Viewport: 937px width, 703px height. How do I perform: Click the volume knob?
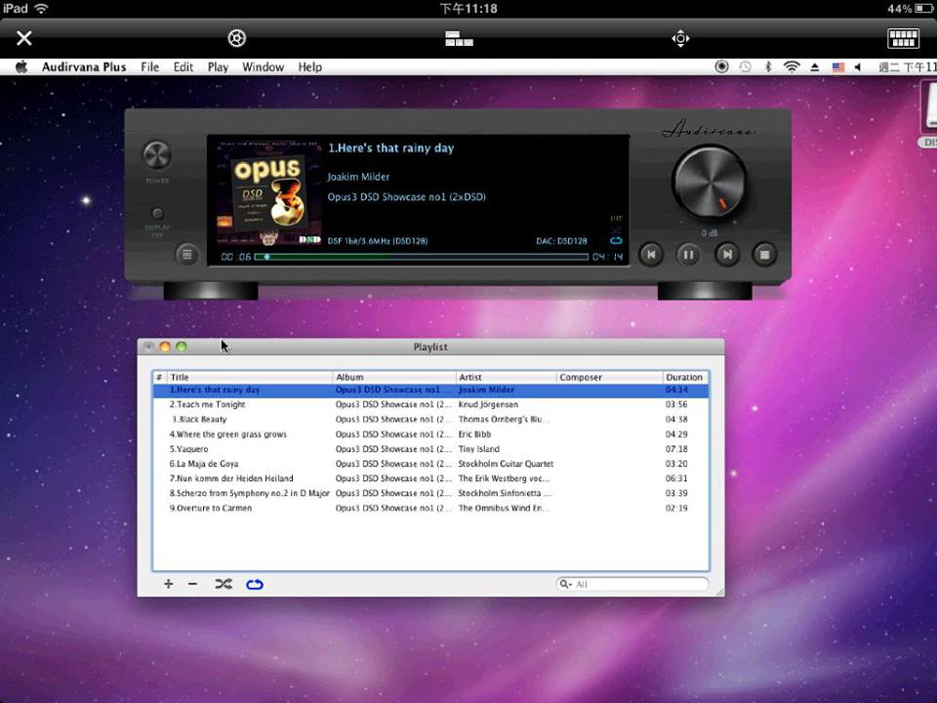710,183
